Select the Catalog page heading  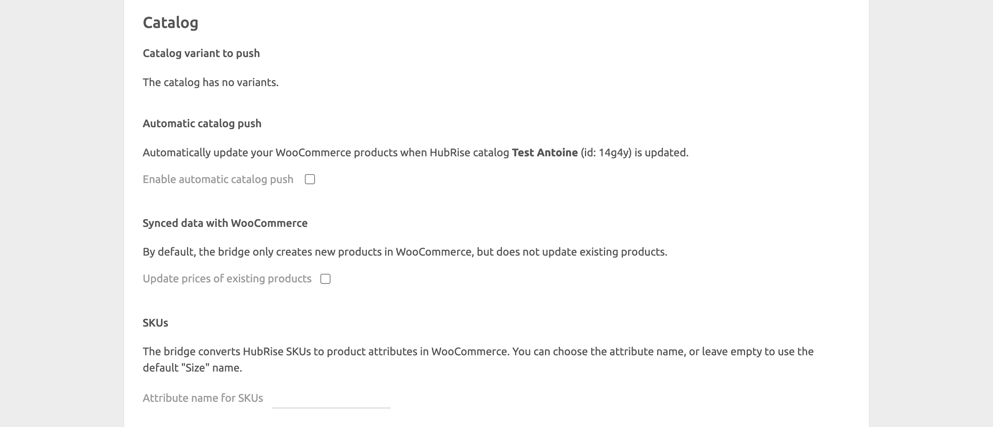tap(171, 22)
